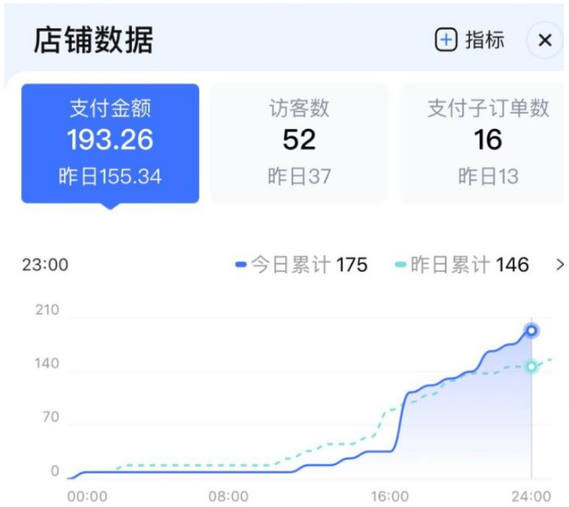The height and width of the screenshot is (507, 569).
Task: Toggle the 今日累计 175 legend entry
Action: pos(301,265)
